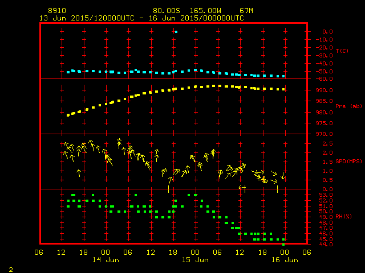
Task: Click the 2.5 wind speed tick value
Action: 327,144
